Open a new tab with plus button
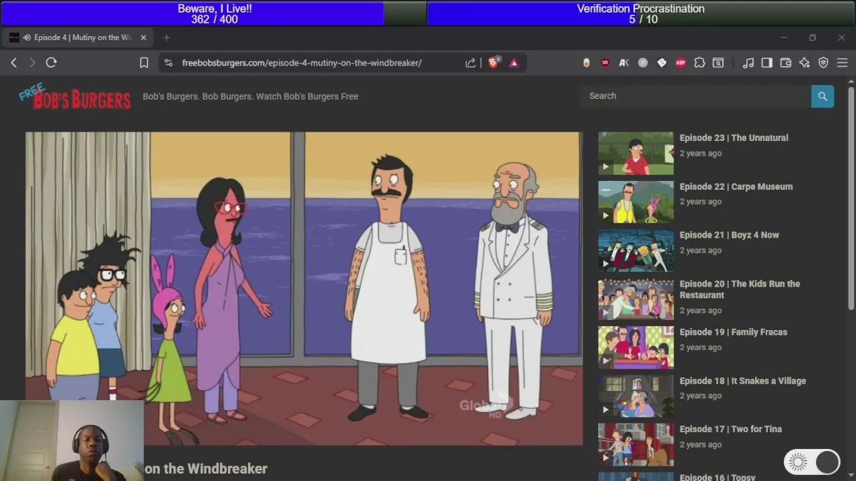 167,37
